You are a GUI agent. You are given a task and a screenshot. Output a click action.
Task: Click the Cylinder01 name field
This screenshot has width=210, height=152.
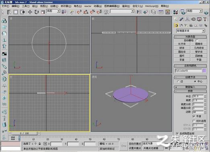click(x=188, y=70)
